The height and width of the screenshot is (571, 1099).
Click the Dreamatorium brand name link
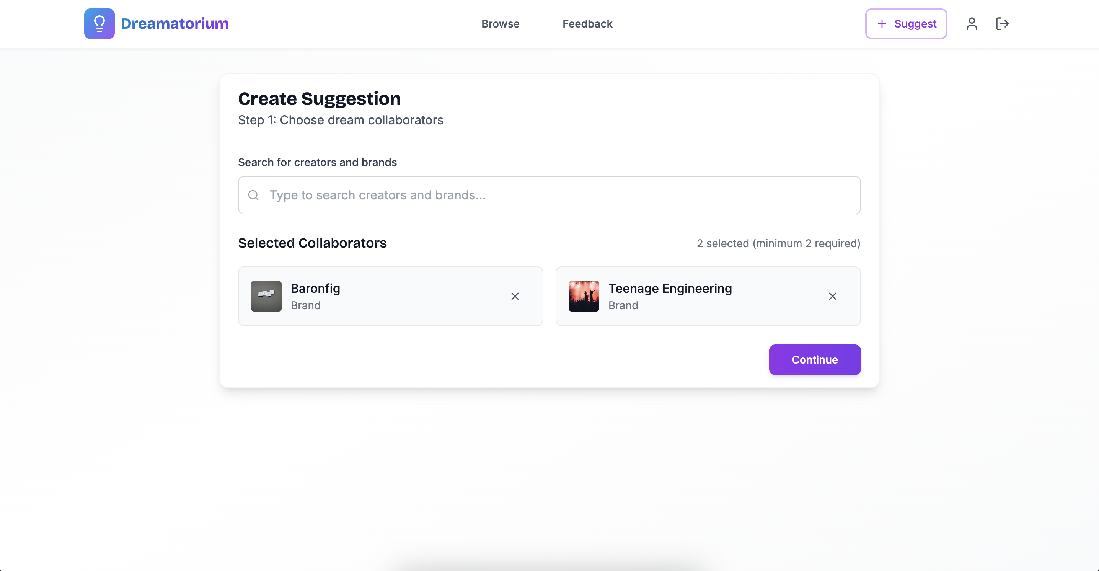174,23
